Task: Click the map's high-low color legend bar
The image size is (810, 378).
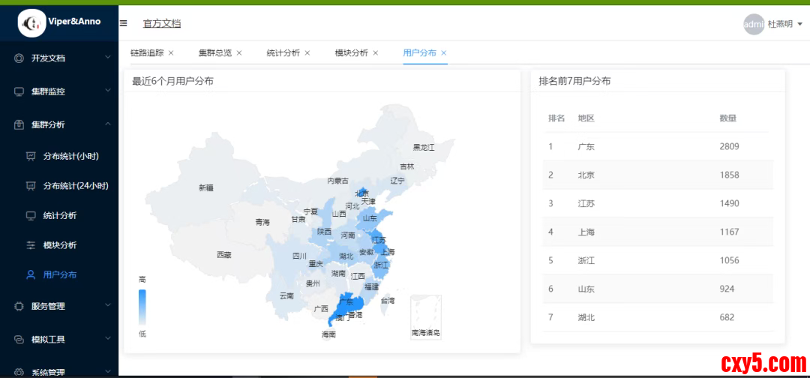Action: [x=142, y=307]
